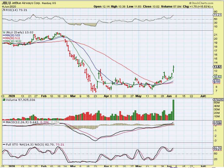
Task: Click the 4-Jun-2020 date label
Action: click(9, 7)
